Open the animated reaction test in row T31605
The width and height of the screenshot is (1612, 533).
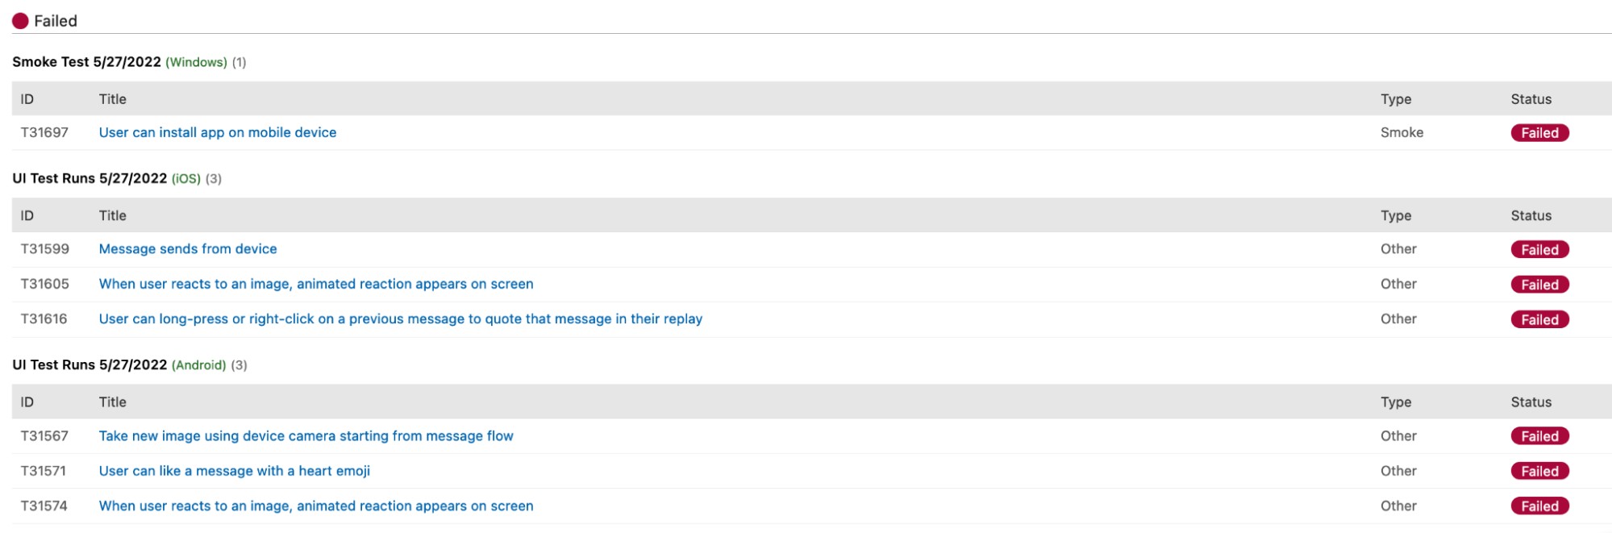[315, 284]
